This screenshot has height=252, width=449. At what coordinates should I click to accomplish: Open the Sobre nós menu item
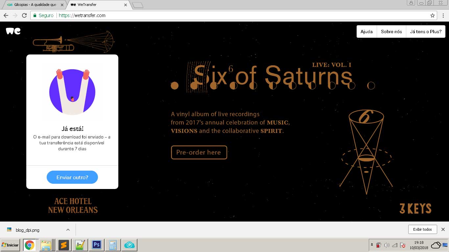391,31
